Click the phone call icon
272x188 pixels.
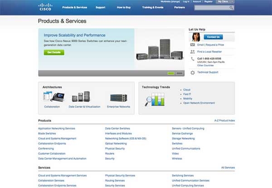click(x=193, y=59)
